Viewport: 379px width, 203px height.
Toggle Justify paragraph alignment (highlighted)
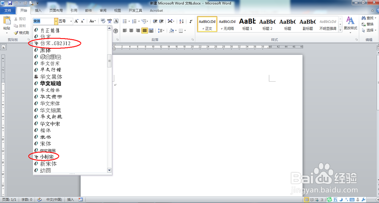pyautogui.click(x=144, y=31)
